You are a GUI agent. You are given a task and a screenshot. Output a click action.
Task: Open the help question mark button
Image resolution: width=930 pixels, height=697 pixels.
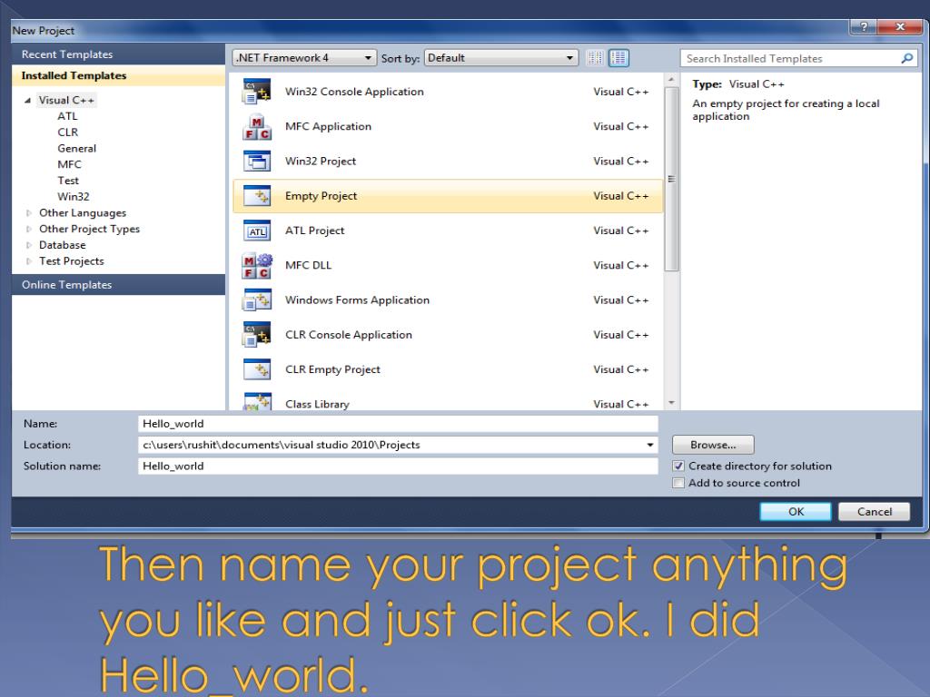pyautogui.click(x=864, y=26)
